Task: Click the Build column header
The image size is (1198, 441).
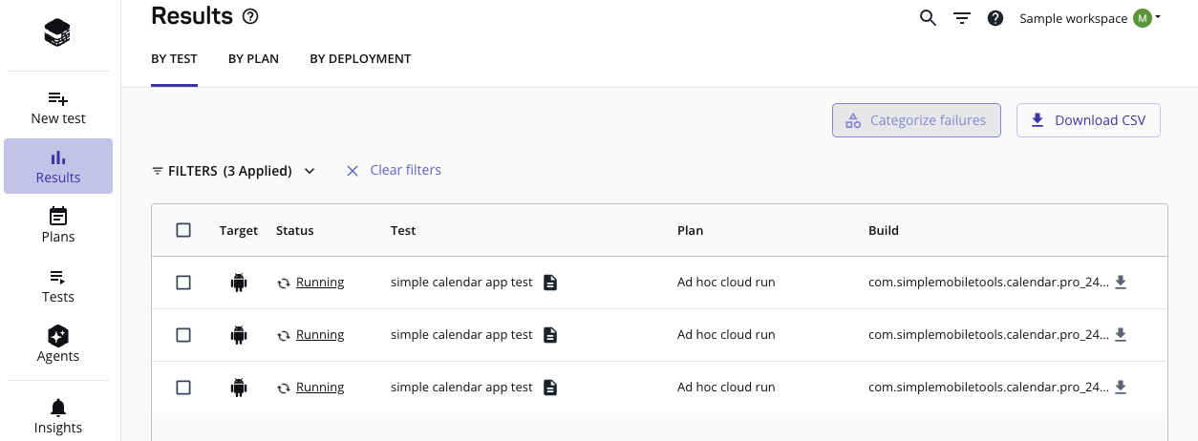Action: click(884, 230)
